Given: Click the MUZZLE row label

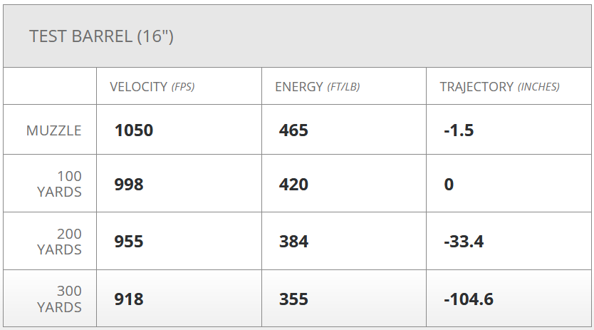Looking at the screenshot, I should 54,130.
